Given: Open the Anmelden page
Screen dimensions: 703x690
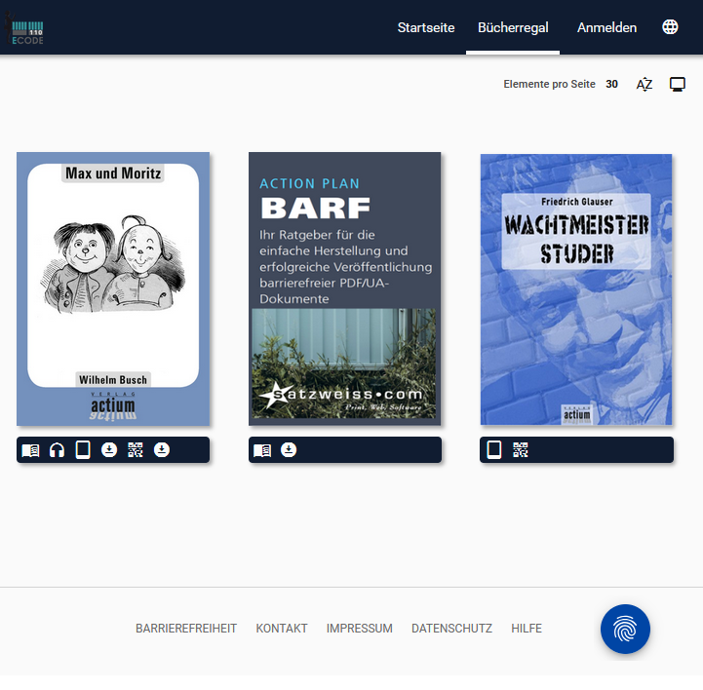Looking at the screenshot, I should pos(606,28).
